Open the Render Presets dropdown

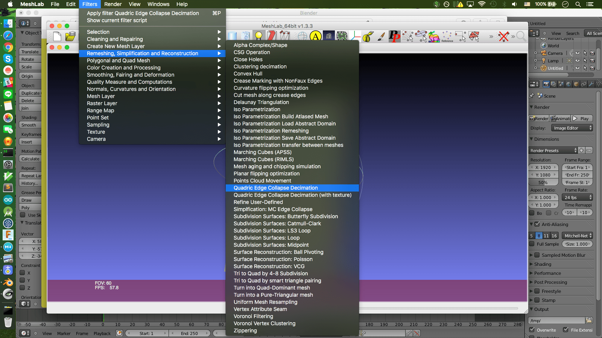coord(553,151)
